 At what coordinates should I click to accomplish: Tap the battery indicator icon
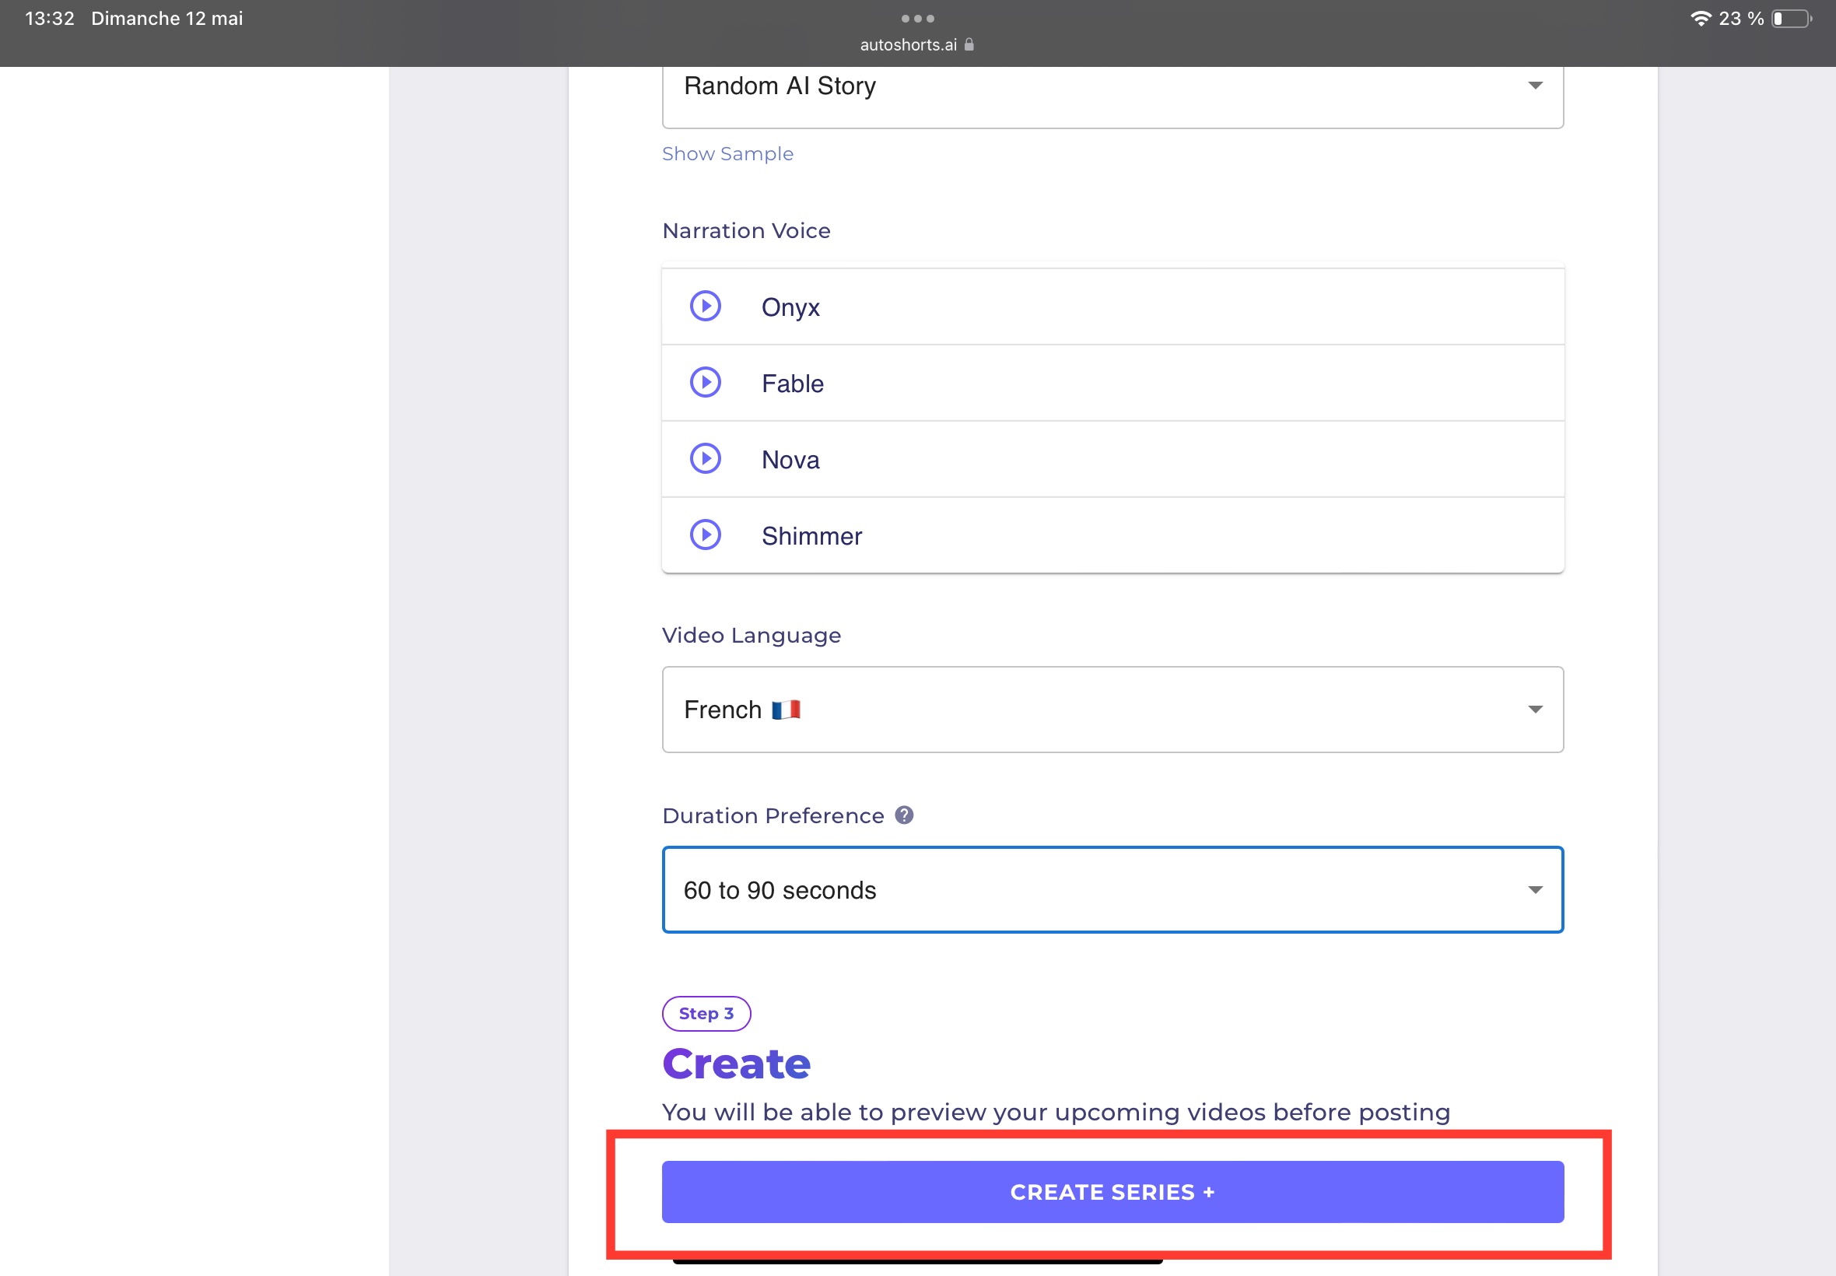pyautogui.click(x=1791, y=19)
